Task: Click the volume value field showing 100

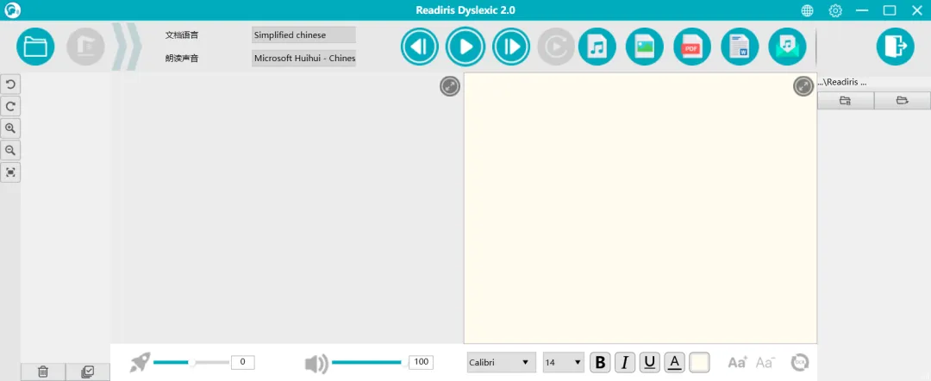Action: [421, 362]
